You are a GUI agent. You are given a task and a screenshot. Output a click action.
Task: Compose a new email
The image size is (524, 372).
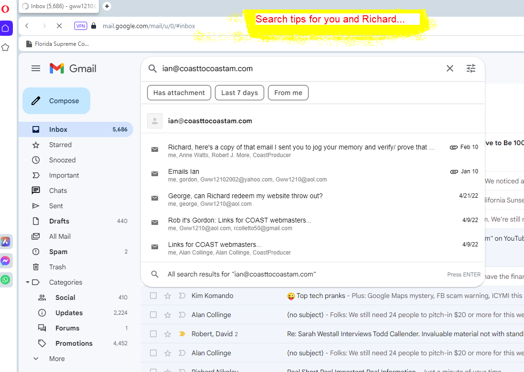point(56,101)
